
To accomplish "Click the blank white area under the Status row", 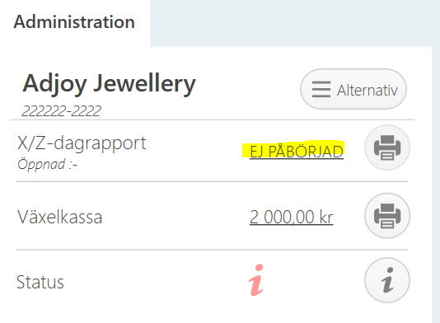I will click(x=213, y=314).
